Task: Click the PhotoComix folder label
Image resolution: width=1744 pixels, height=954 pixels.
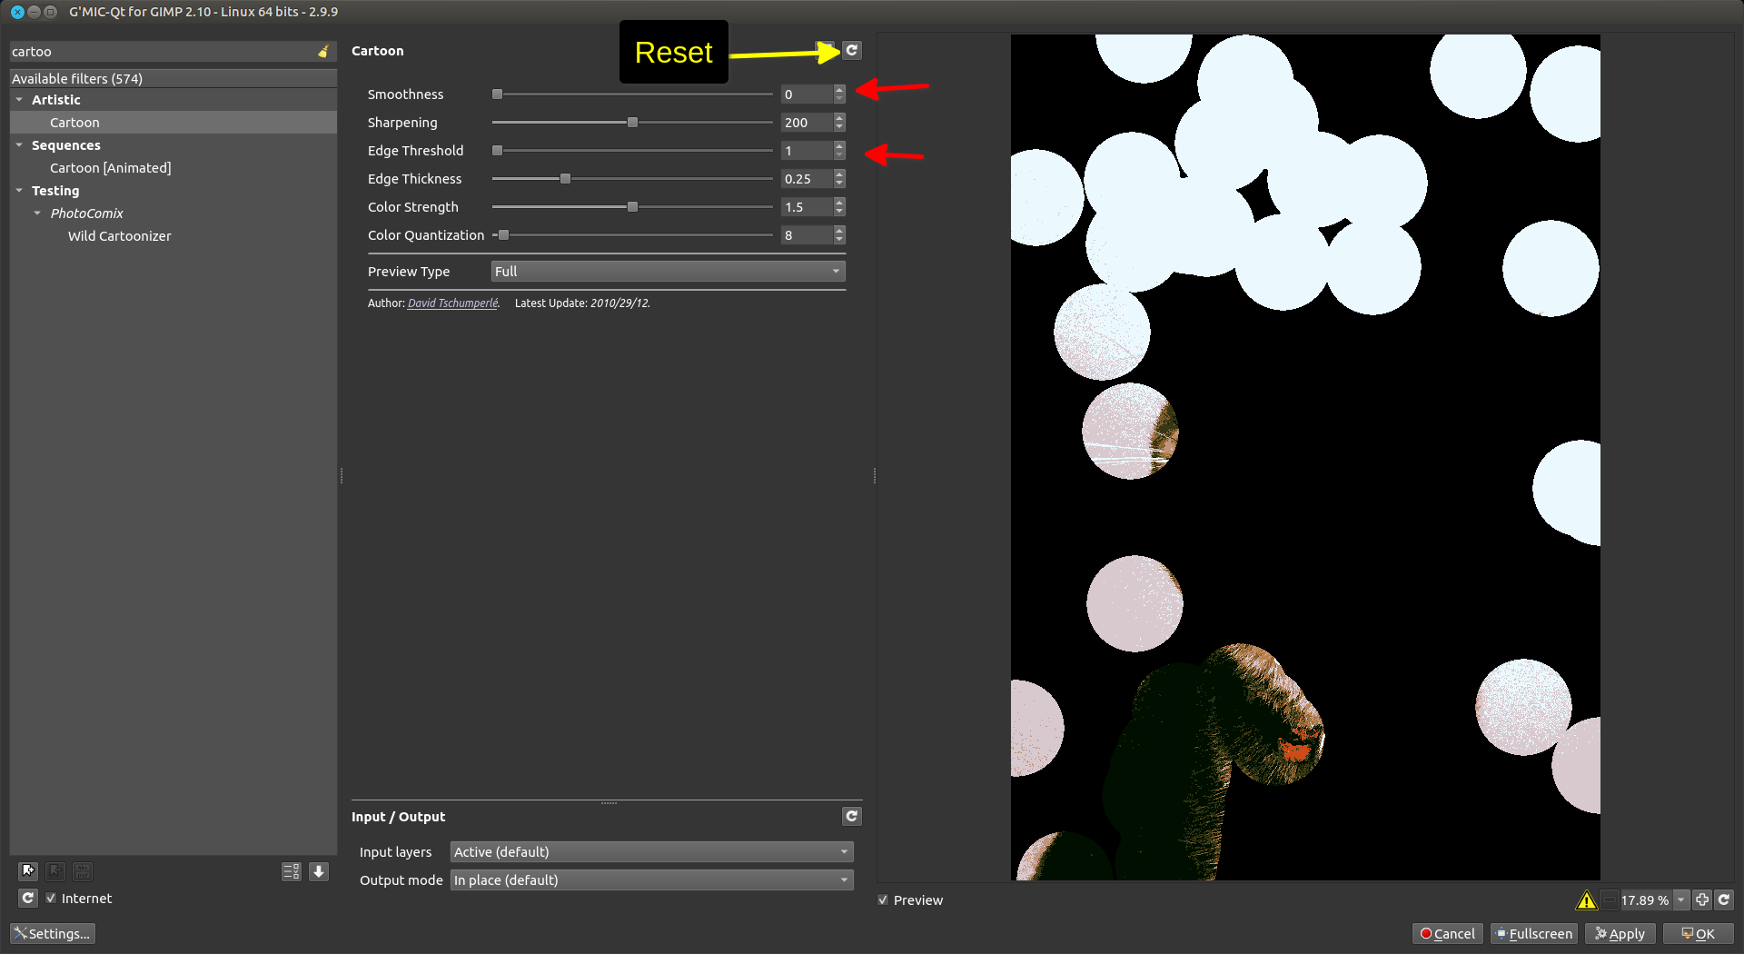Action: coord(86,214)
